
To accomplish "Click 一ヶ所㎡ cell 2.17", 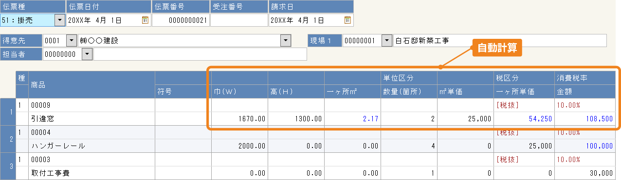I will (x=352, y=118).
